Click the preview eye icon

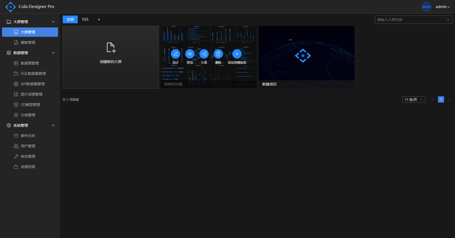[x=190, y=54]
